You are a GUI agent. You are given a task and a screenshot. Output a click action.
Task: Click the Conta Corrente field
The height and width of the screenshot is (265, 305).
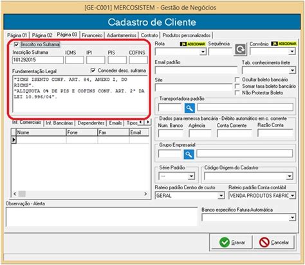click(x=234, y=133)
